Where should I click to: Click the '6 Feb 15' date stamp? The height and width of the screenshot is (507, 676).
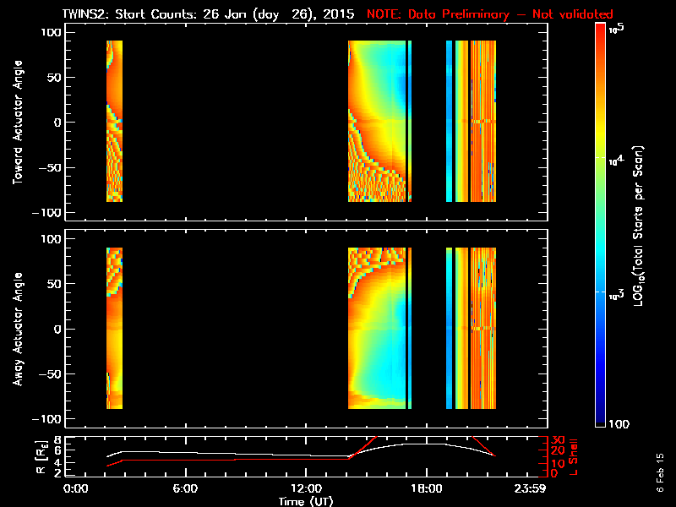pos(662,477)
